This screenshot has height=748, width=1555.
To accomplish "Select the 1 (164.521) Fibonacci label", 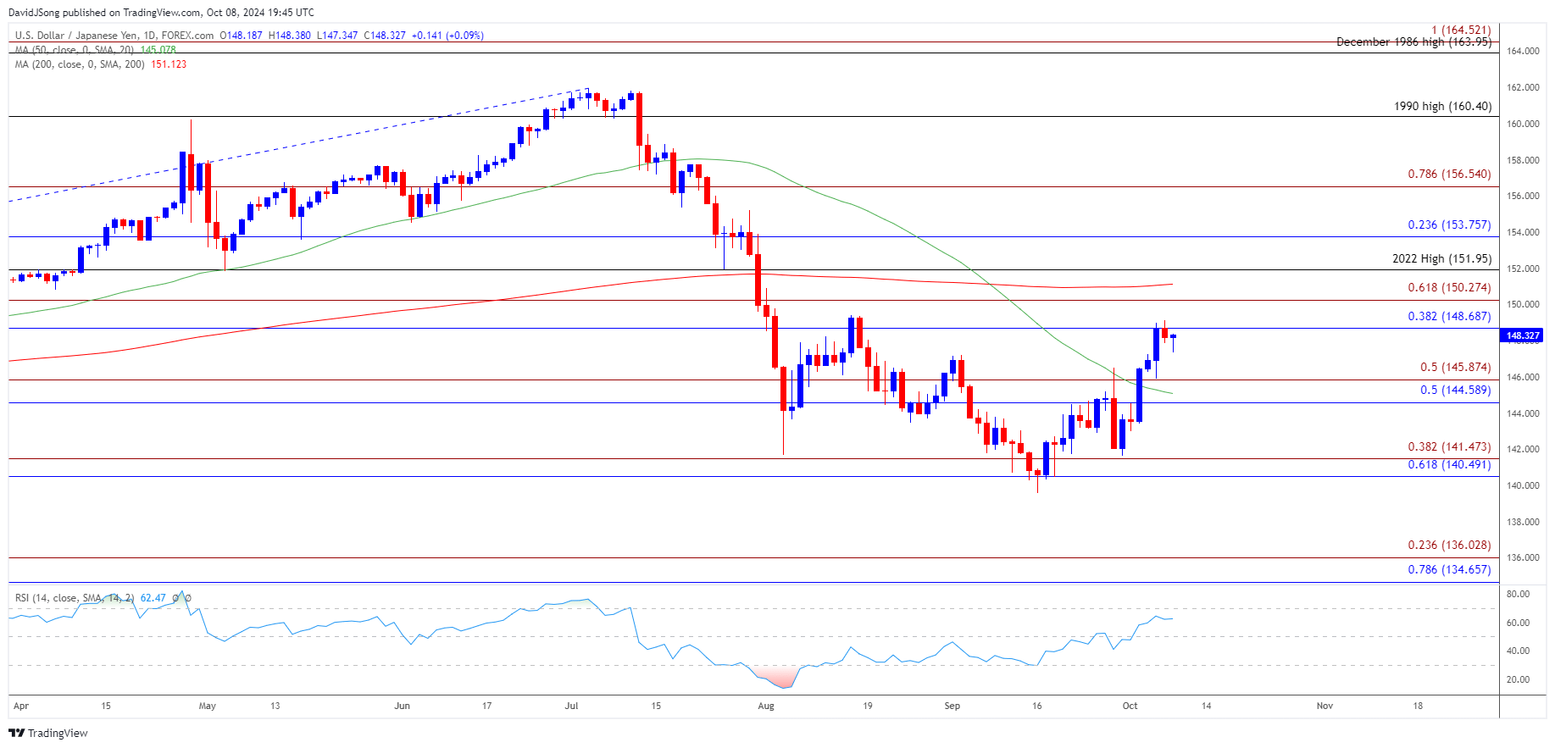I will pyautogui.click(x=1461, y=30).
